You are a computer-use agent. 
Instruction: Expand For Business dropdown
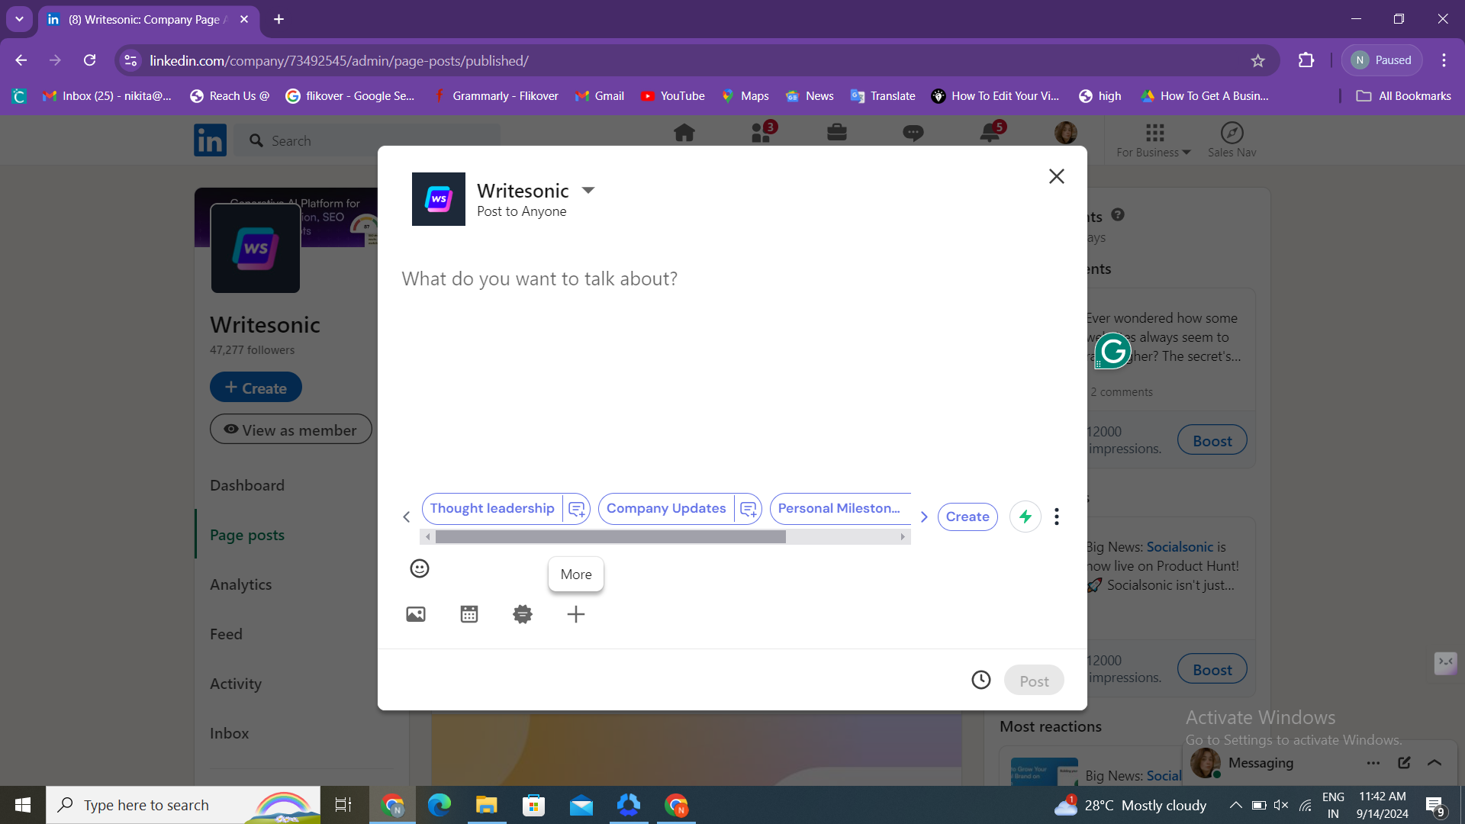(x=1154, y=140)
